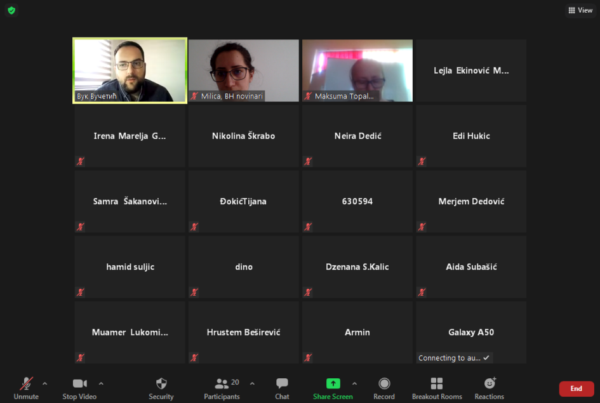
Task: Click muted mic icon on ĐokićTijana tile
Action: (194, 227)
